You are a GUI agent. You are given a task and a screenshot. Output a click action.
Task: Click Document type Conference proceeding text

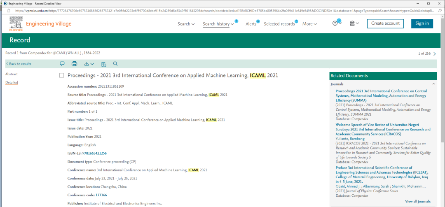point(115,162)
